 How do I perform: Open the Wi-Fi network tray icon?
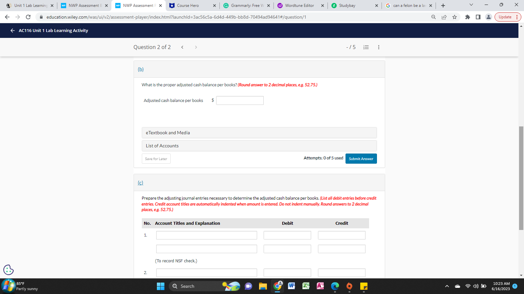468,286
